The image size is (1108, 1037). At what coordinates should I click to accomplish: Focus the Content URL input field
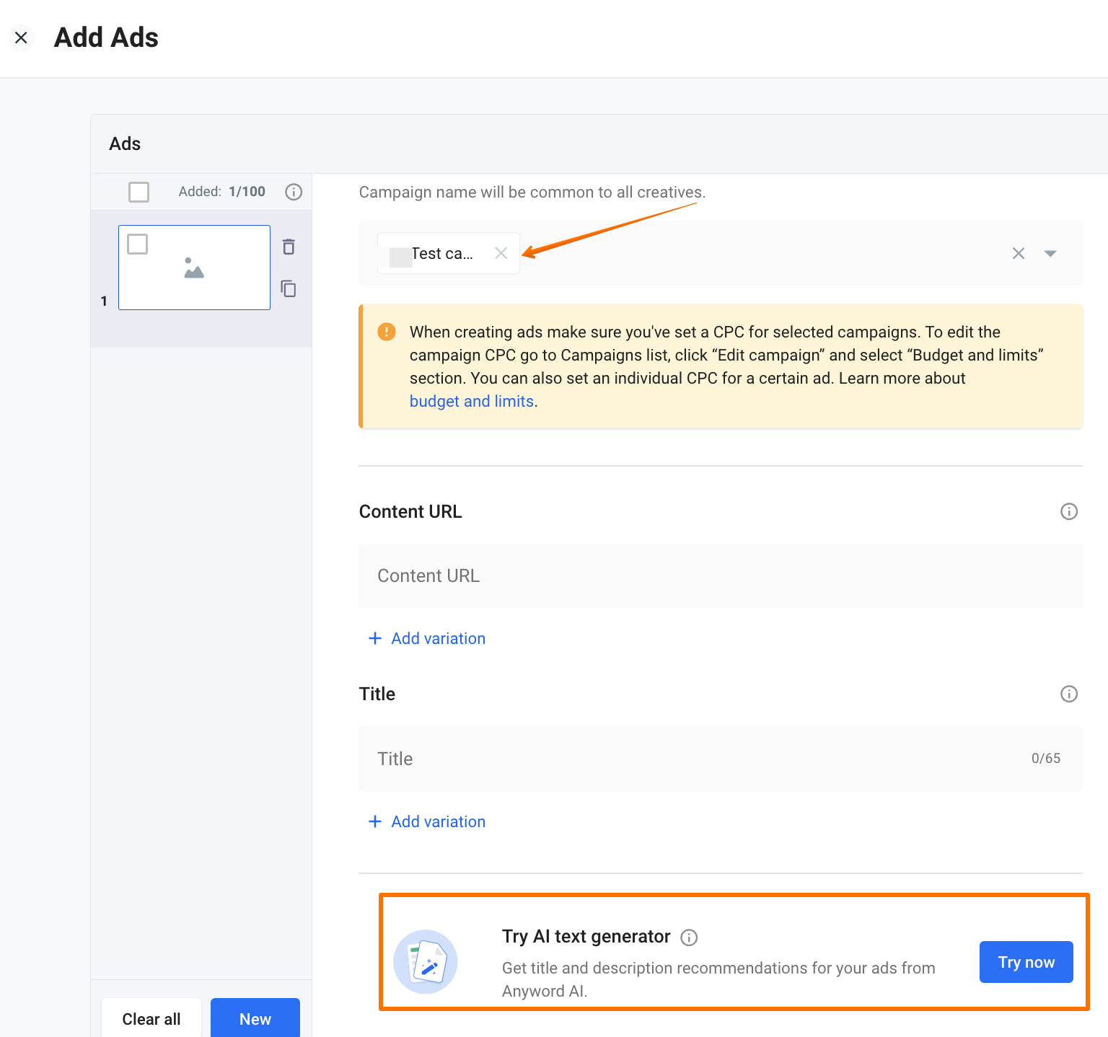tap(720, 575)
